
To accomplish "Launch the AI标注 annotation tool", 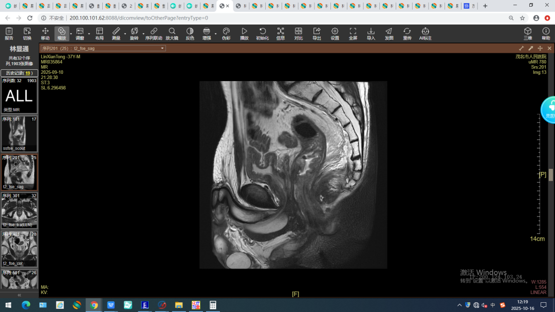I will [x=425, y=34].
